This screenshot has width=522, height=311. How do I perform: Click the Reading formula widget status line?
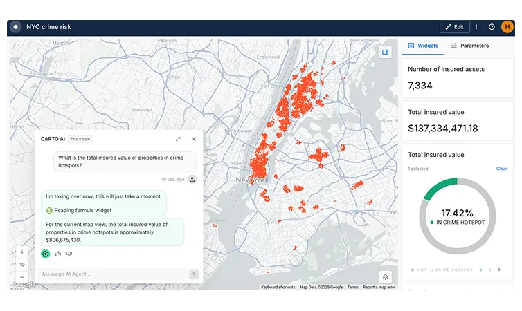coord(79,210)
